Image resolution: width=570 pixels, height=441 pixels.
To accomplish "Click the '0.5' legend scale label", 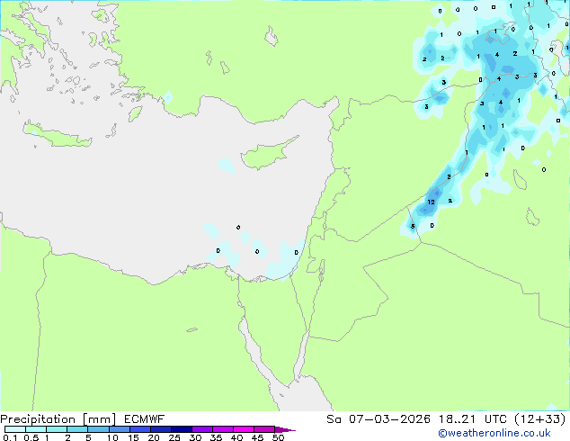I will coord(31,437).
